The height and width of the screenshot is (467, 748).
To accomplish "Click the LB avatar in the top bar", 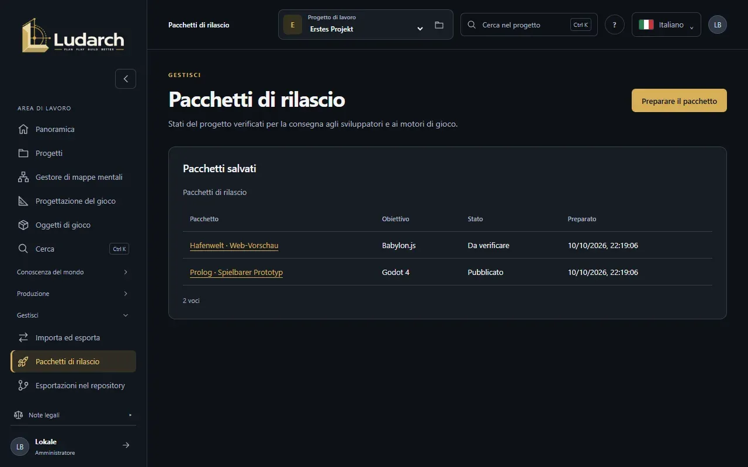I will [x=718, y=25].
